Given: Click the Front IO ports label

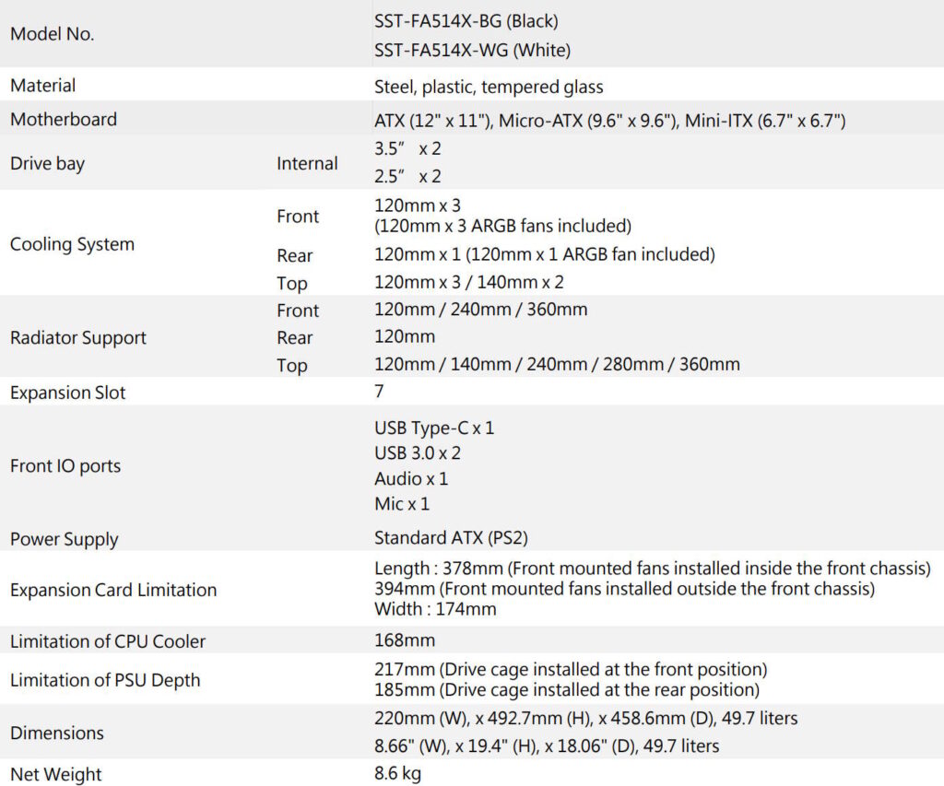Looking at the screenshot, I should tap(65, 466).
